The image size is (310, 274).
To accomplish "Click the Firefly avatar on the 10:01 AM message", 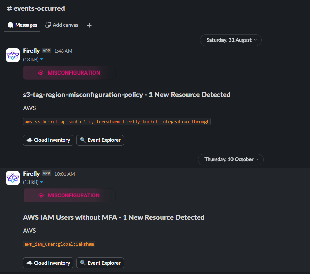I will tap(13, 178).
